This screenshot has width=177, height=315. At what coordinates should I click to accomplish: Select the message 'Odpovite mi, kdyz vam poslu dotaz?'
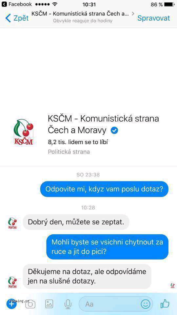[x=104, y=189]
